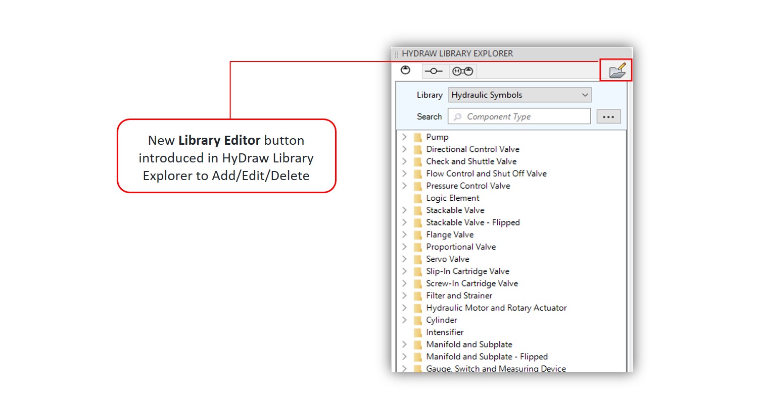Expand the Cylinder folder
This screenshot has width=758, height=398.
click(404, 320)
